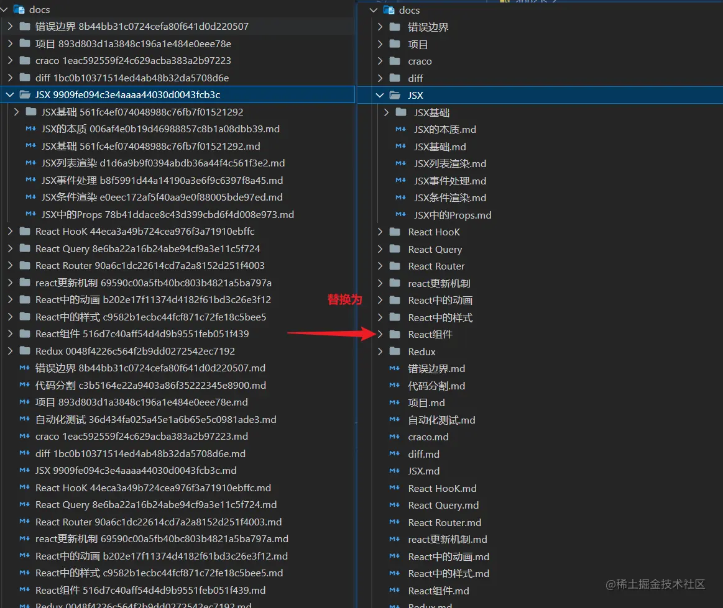Open 自动化测试.md in right panel
The image size is (723, 608).
pos(441,420)
